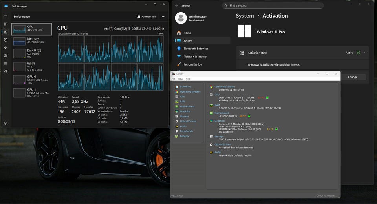Image resolution: width=377 pixels, height=204 pixels.
Task: Click the Find a setting search box
Action: 273,5
